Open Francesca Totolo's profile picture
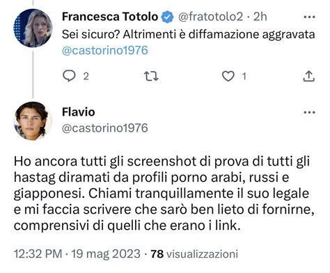The width and height of the screenshot is (330, 273). (x=33, y=28)
